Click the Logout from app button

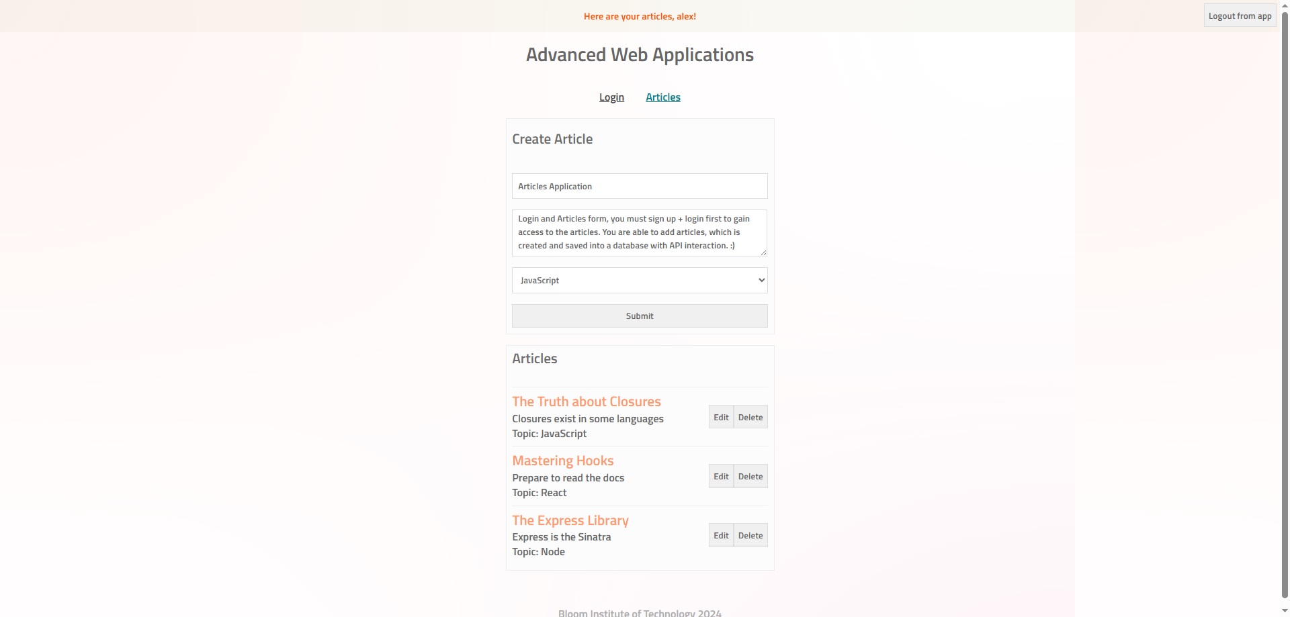pos(1240,16)
